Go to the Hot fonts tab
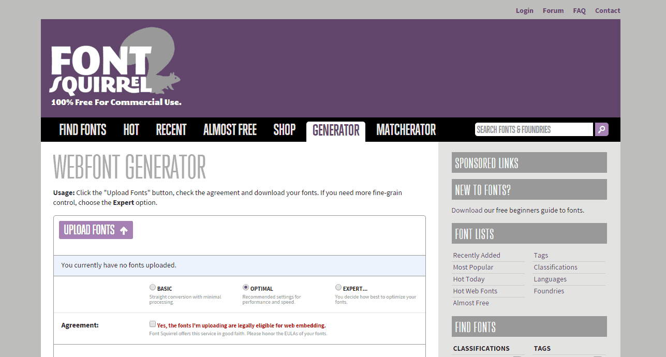The width and height of the screenshot is (666, 357). [131, 130]
